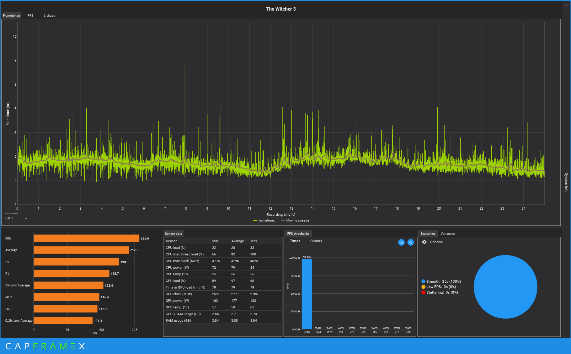
Task: Open the Variances tab
Action: 448,234
